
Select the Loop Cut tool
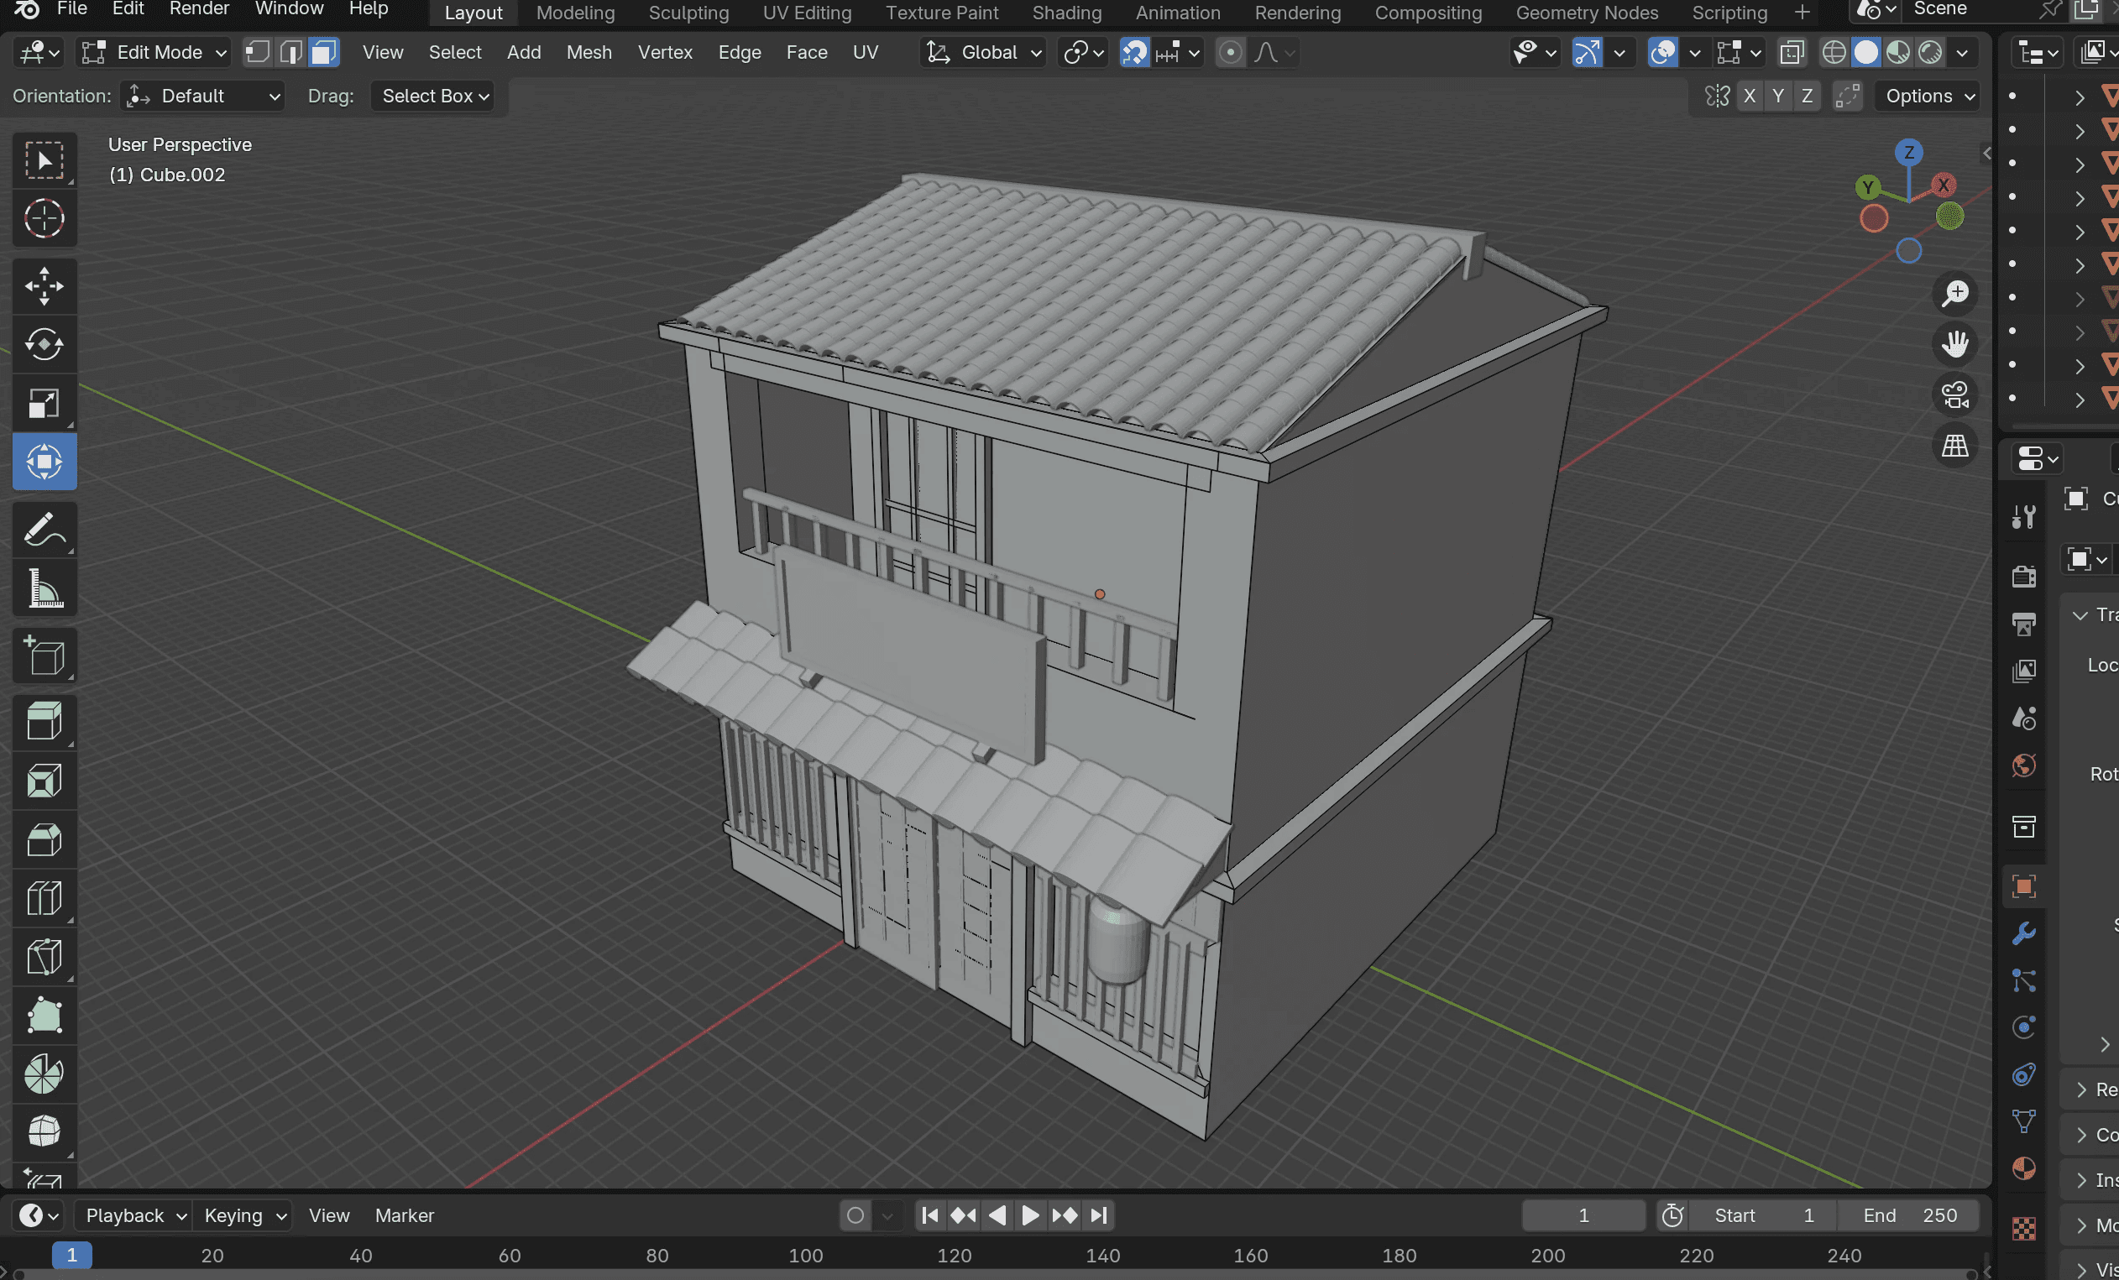[44, 898]
